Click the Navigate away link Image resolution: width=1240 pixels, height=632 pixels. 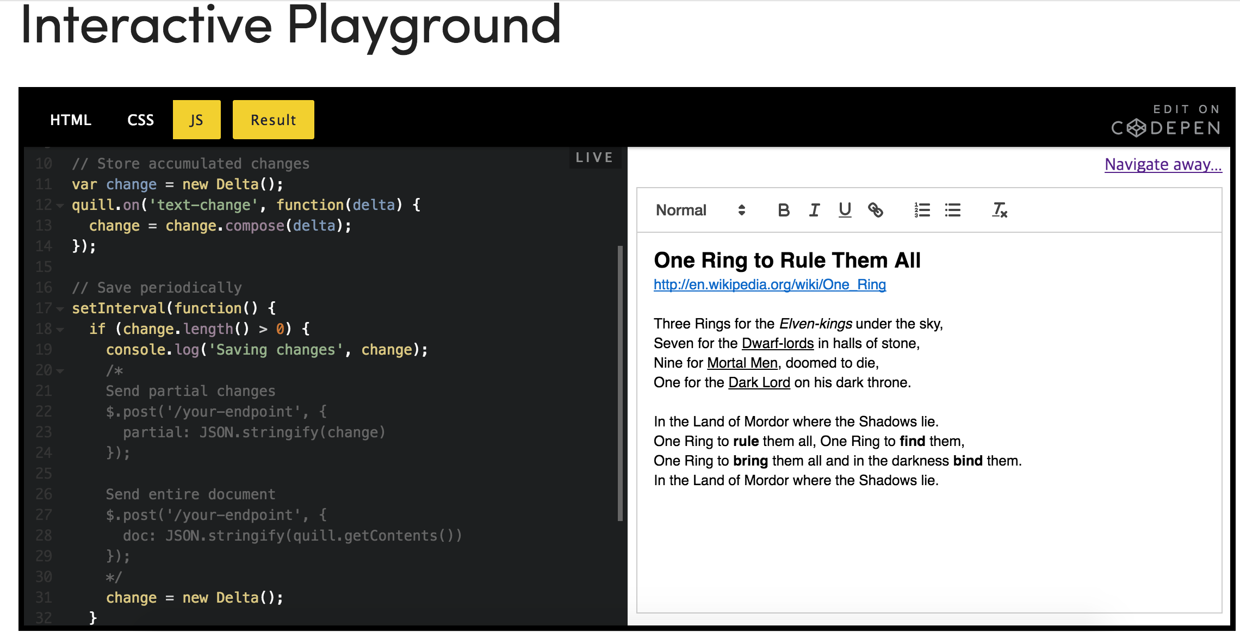[1163, 164]
